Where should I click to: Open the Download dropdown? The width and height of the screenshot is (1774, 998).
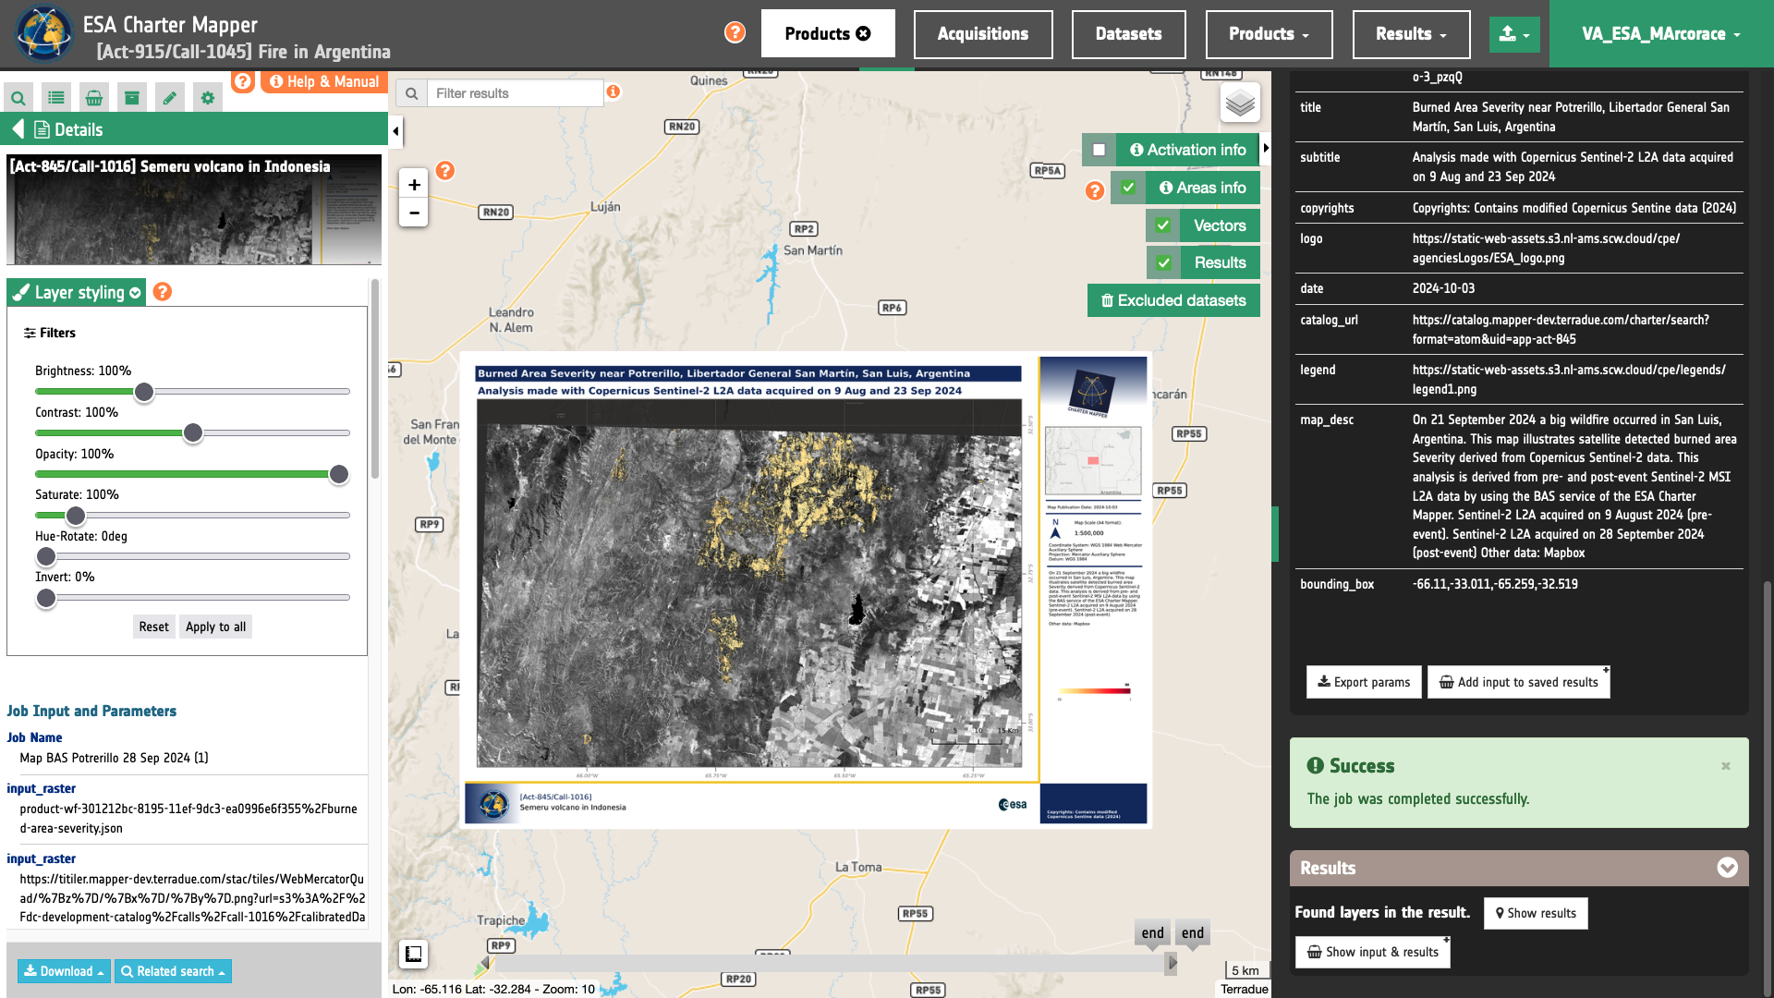pyautogui.click(x=64, y=971)
